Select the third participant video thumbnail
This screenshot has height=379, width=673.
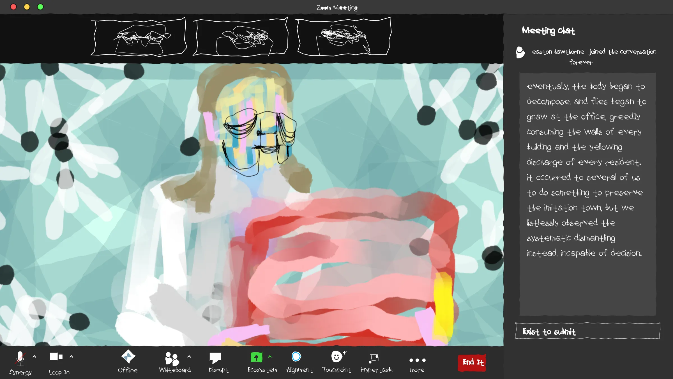pos(343,36)
